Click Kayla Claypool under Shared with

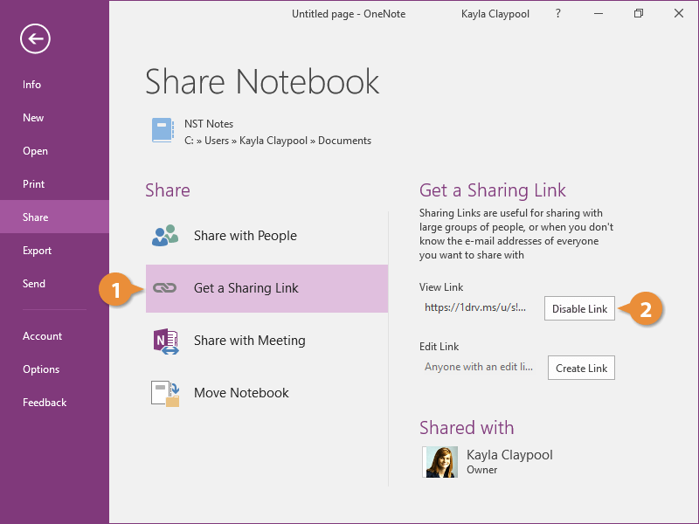click(x=509, y=455)
